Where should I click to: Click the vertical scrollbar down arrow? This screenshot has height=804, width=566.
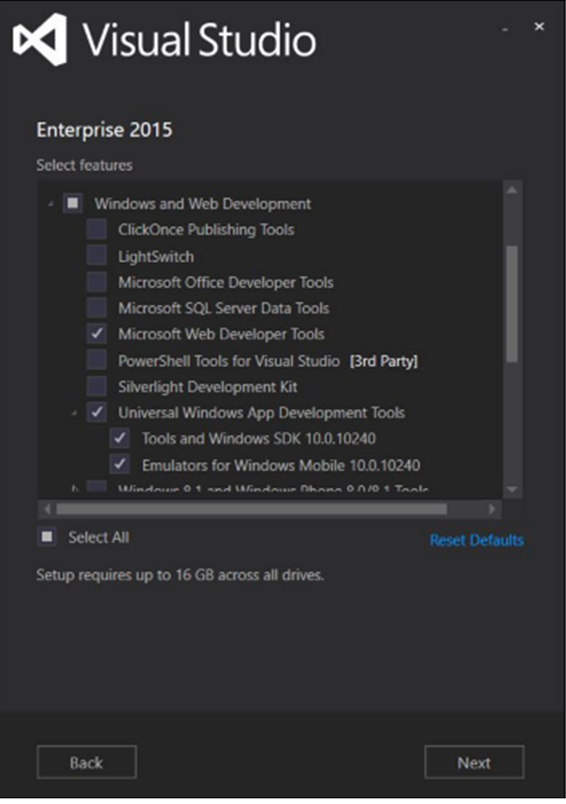pyautogui.click(x=512, y=490)
